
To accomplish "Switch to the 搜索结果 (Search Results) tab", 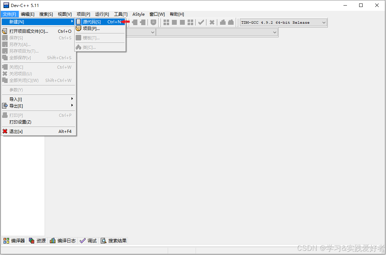I will (x=113, y=240).
